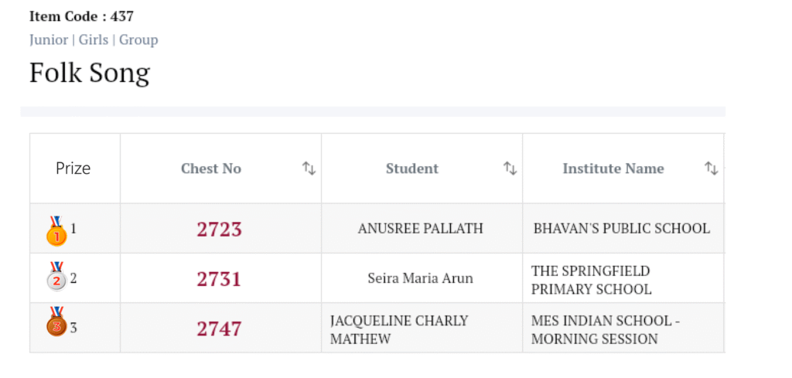
Task: Sort by Institute Name arrows icon
Action: [x=711, y=169]
